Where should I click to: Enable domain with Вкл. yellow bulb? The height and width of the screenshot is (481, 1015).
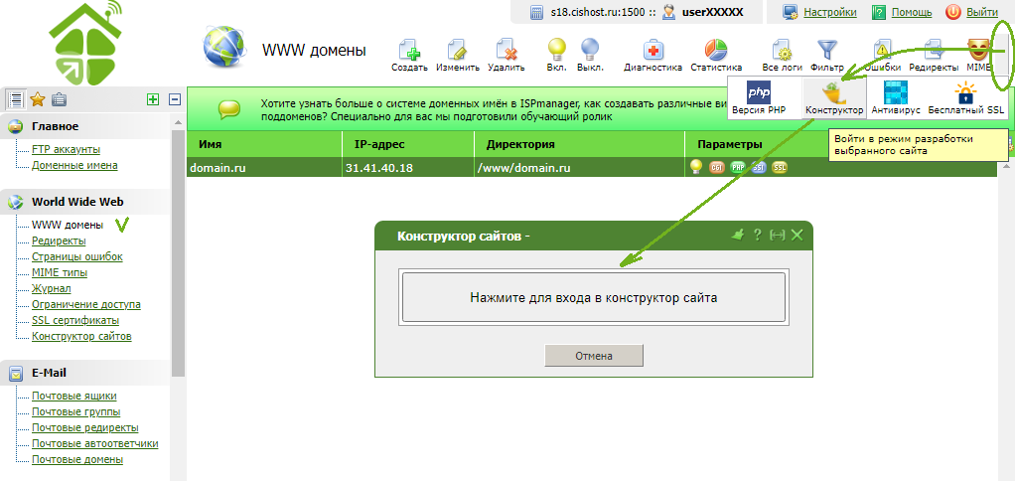[556, 51]
